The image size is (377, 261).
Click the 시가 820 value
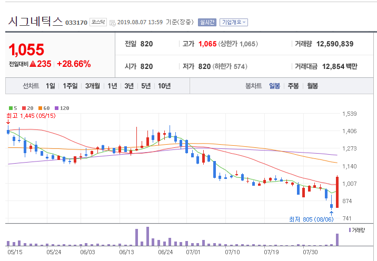[x=146, y=66]
